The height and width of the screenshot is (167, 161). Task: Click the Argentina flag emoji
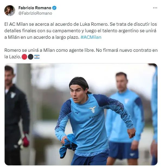pos(37,57)
